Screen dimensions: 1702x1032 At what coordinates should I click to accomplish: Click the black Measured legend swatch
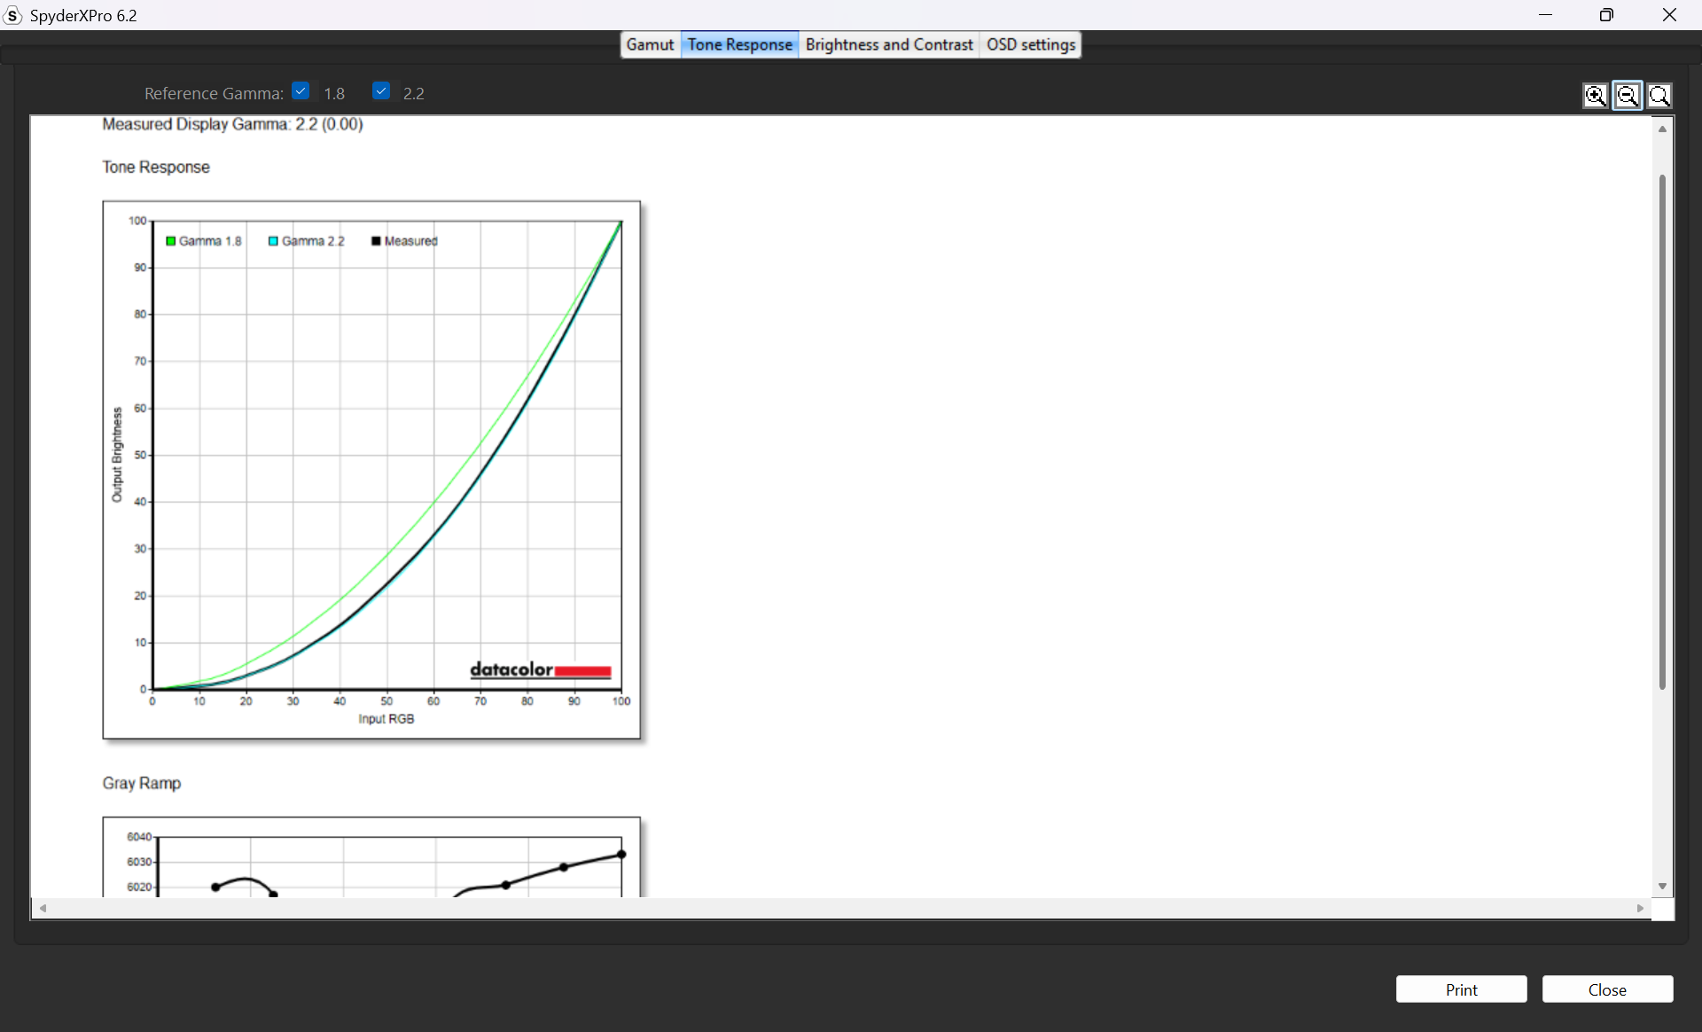click(x=376, y=241)
